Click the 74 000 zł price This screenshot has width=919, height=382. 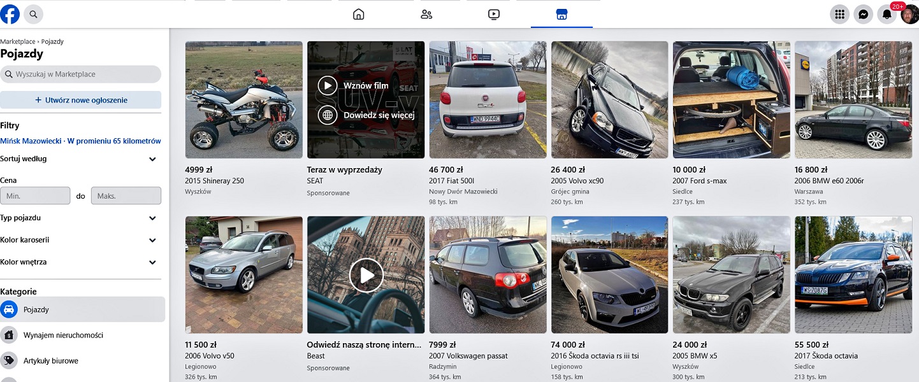(568, 345)
